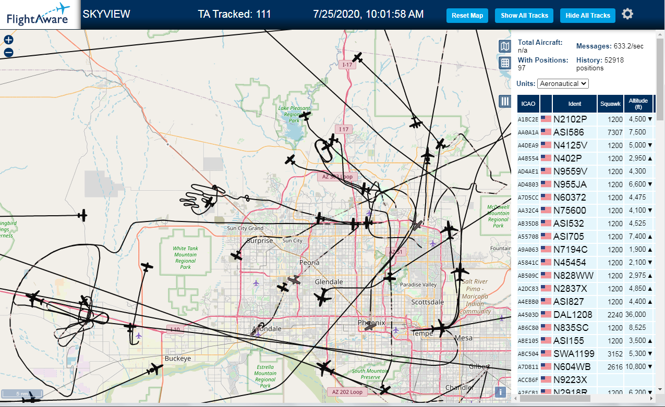This screenshot has width=665, height=407.
Task: Sort table by ICAO column header
Action: click(x=528, y=104)
